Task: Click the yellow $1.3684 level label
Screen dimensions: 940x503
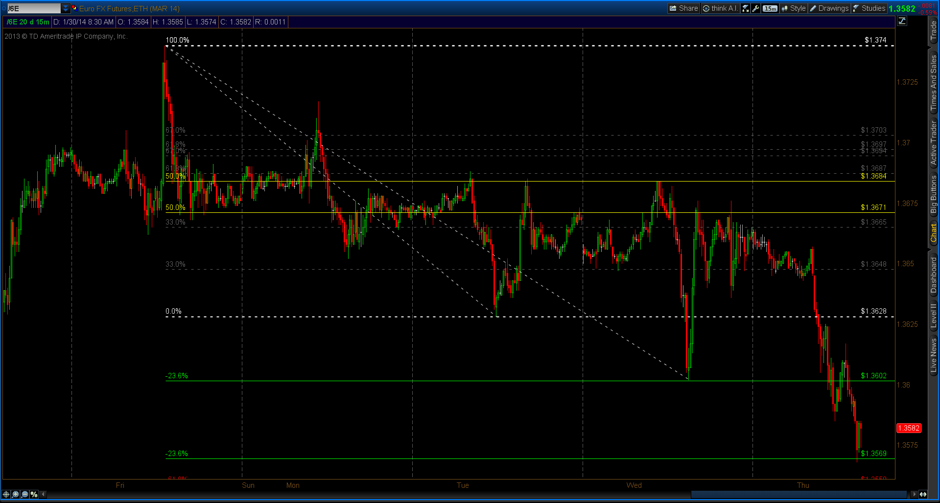Action: pos(873,176)
